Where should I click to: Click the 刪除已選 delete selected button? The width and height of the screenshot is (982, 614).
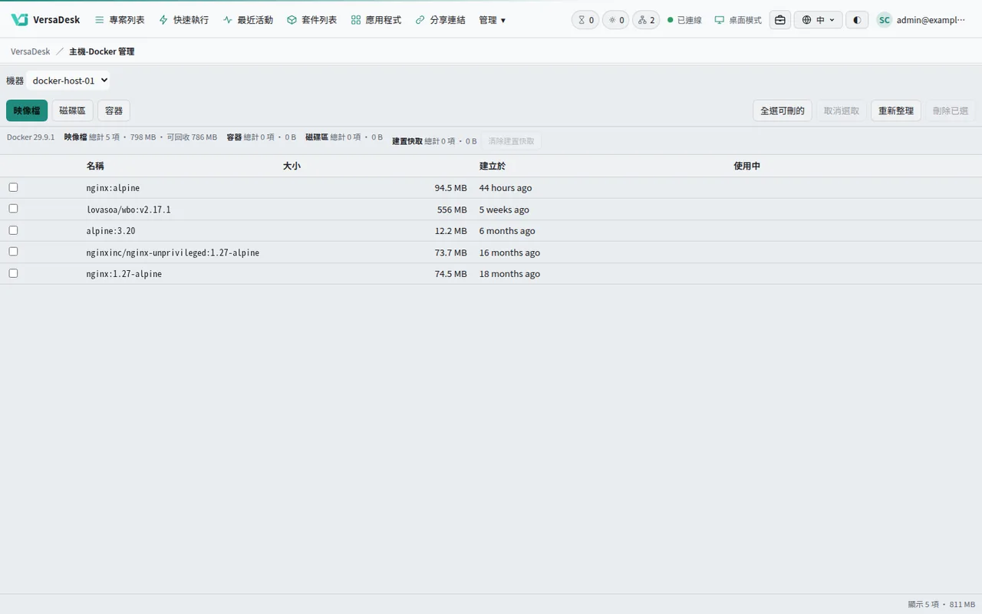pos(951,111)
